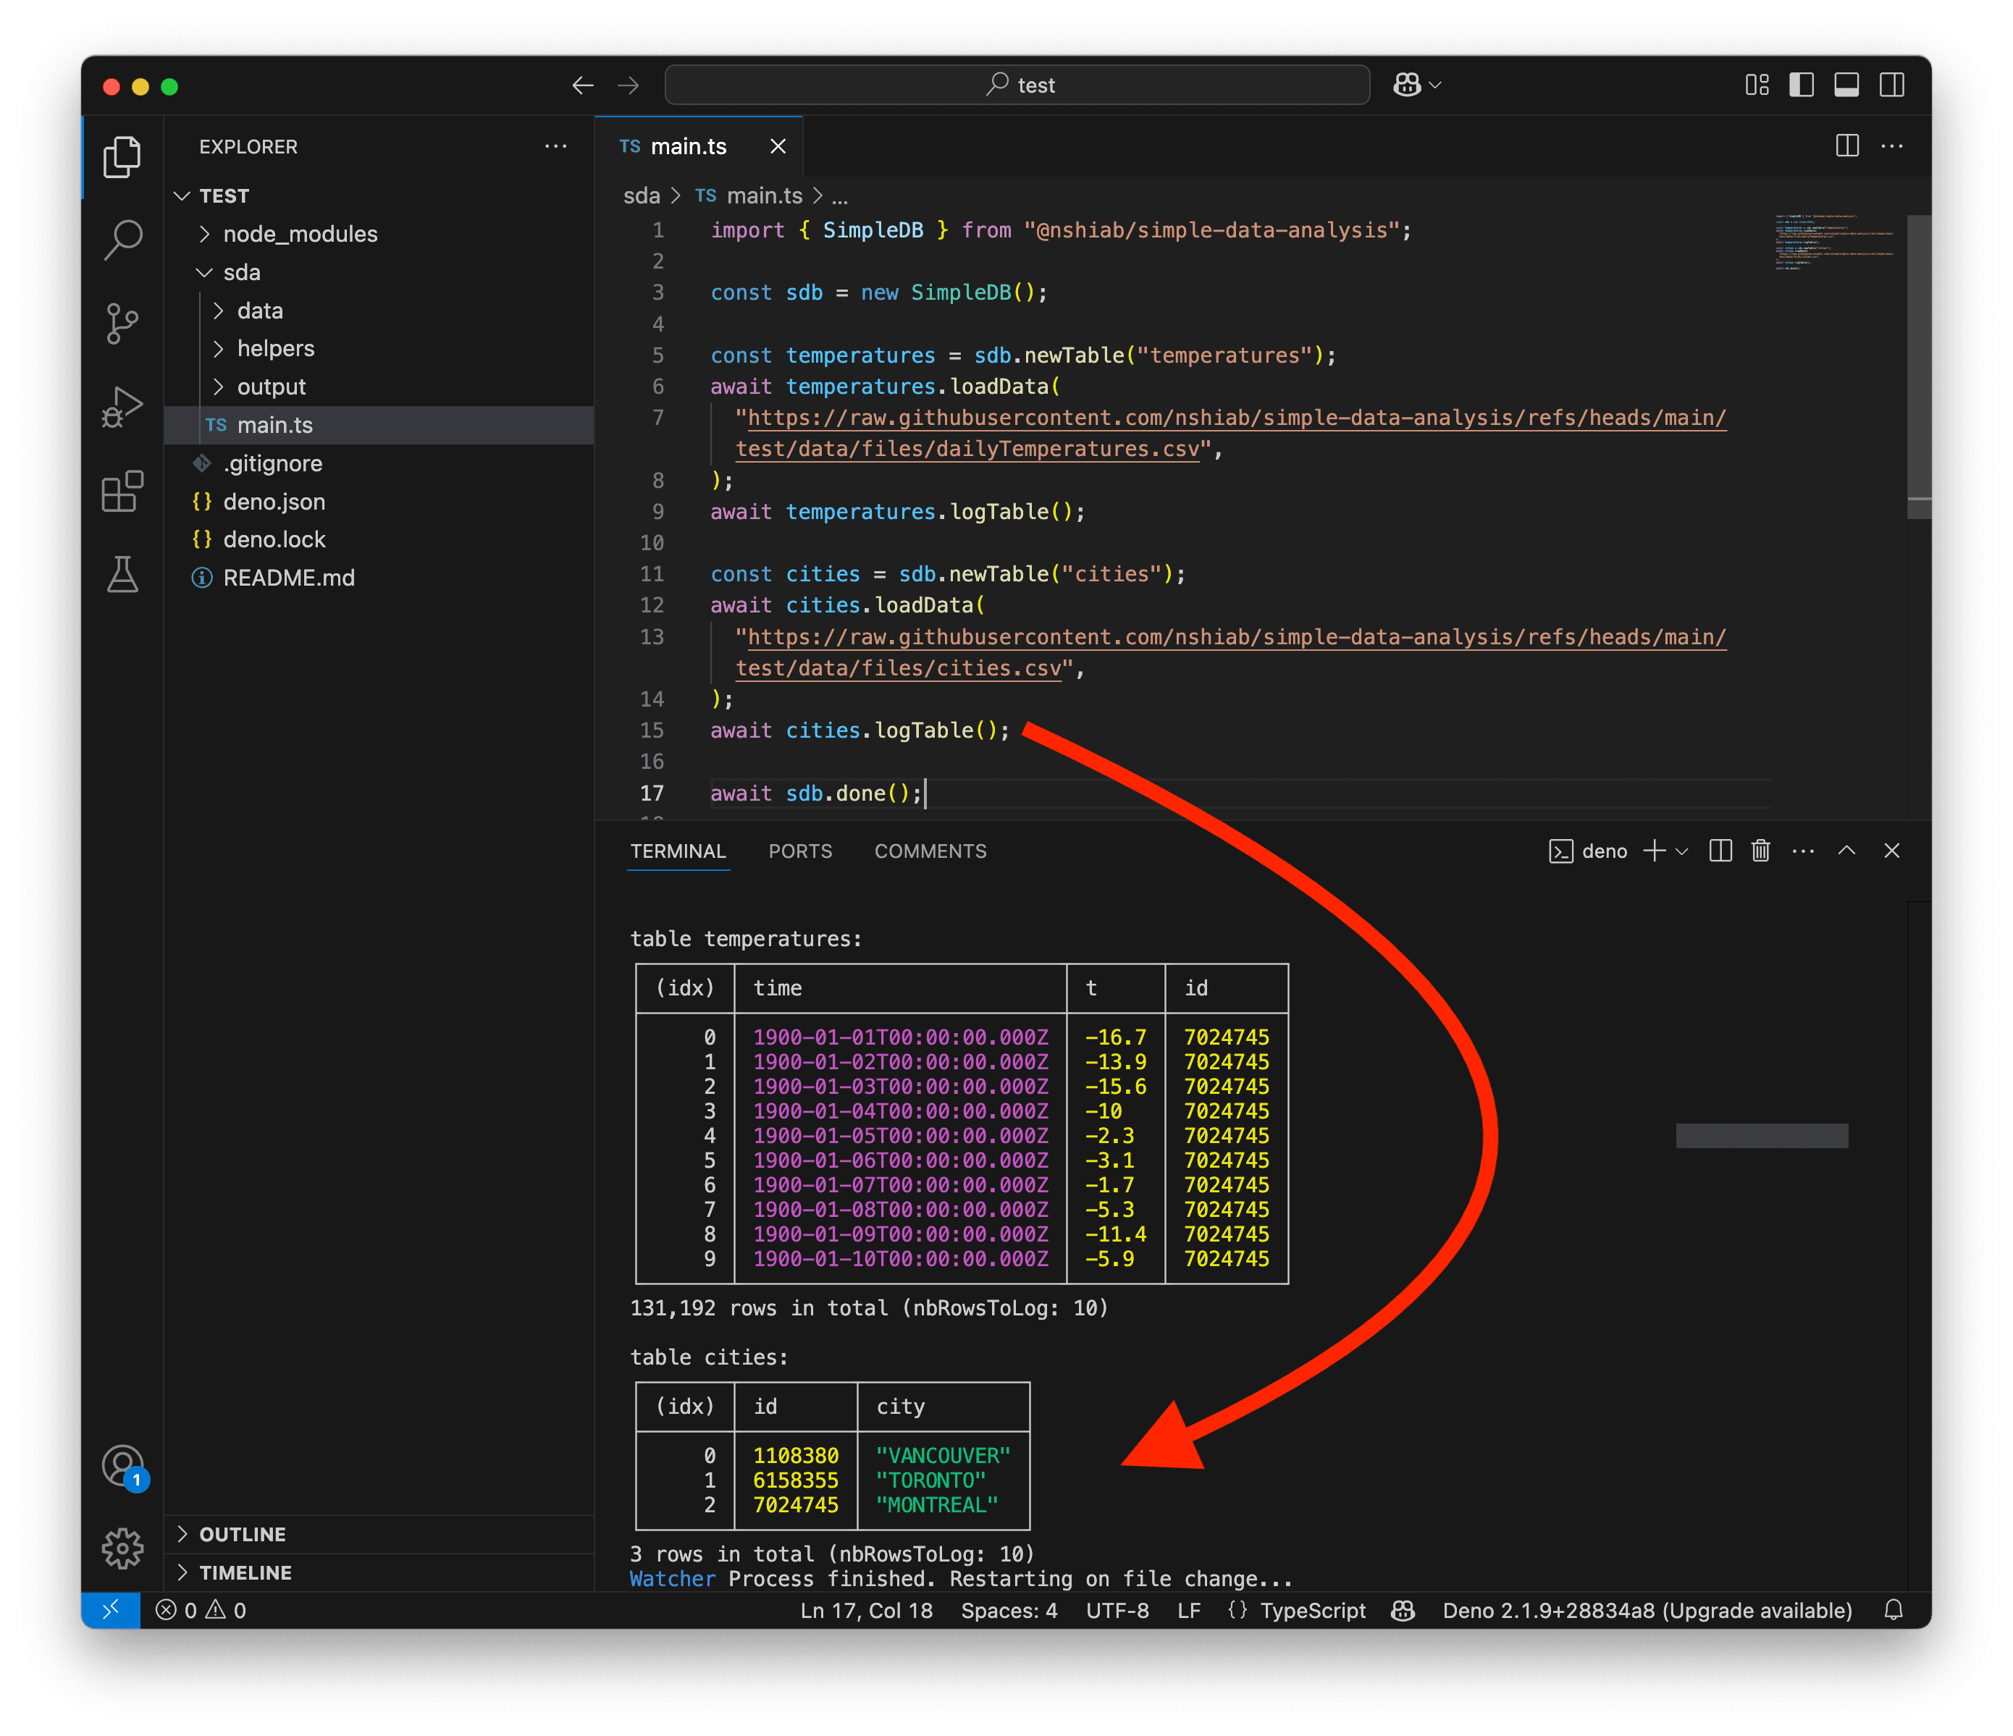Open Copilot status bar icon

(x=1403, y=1610)
